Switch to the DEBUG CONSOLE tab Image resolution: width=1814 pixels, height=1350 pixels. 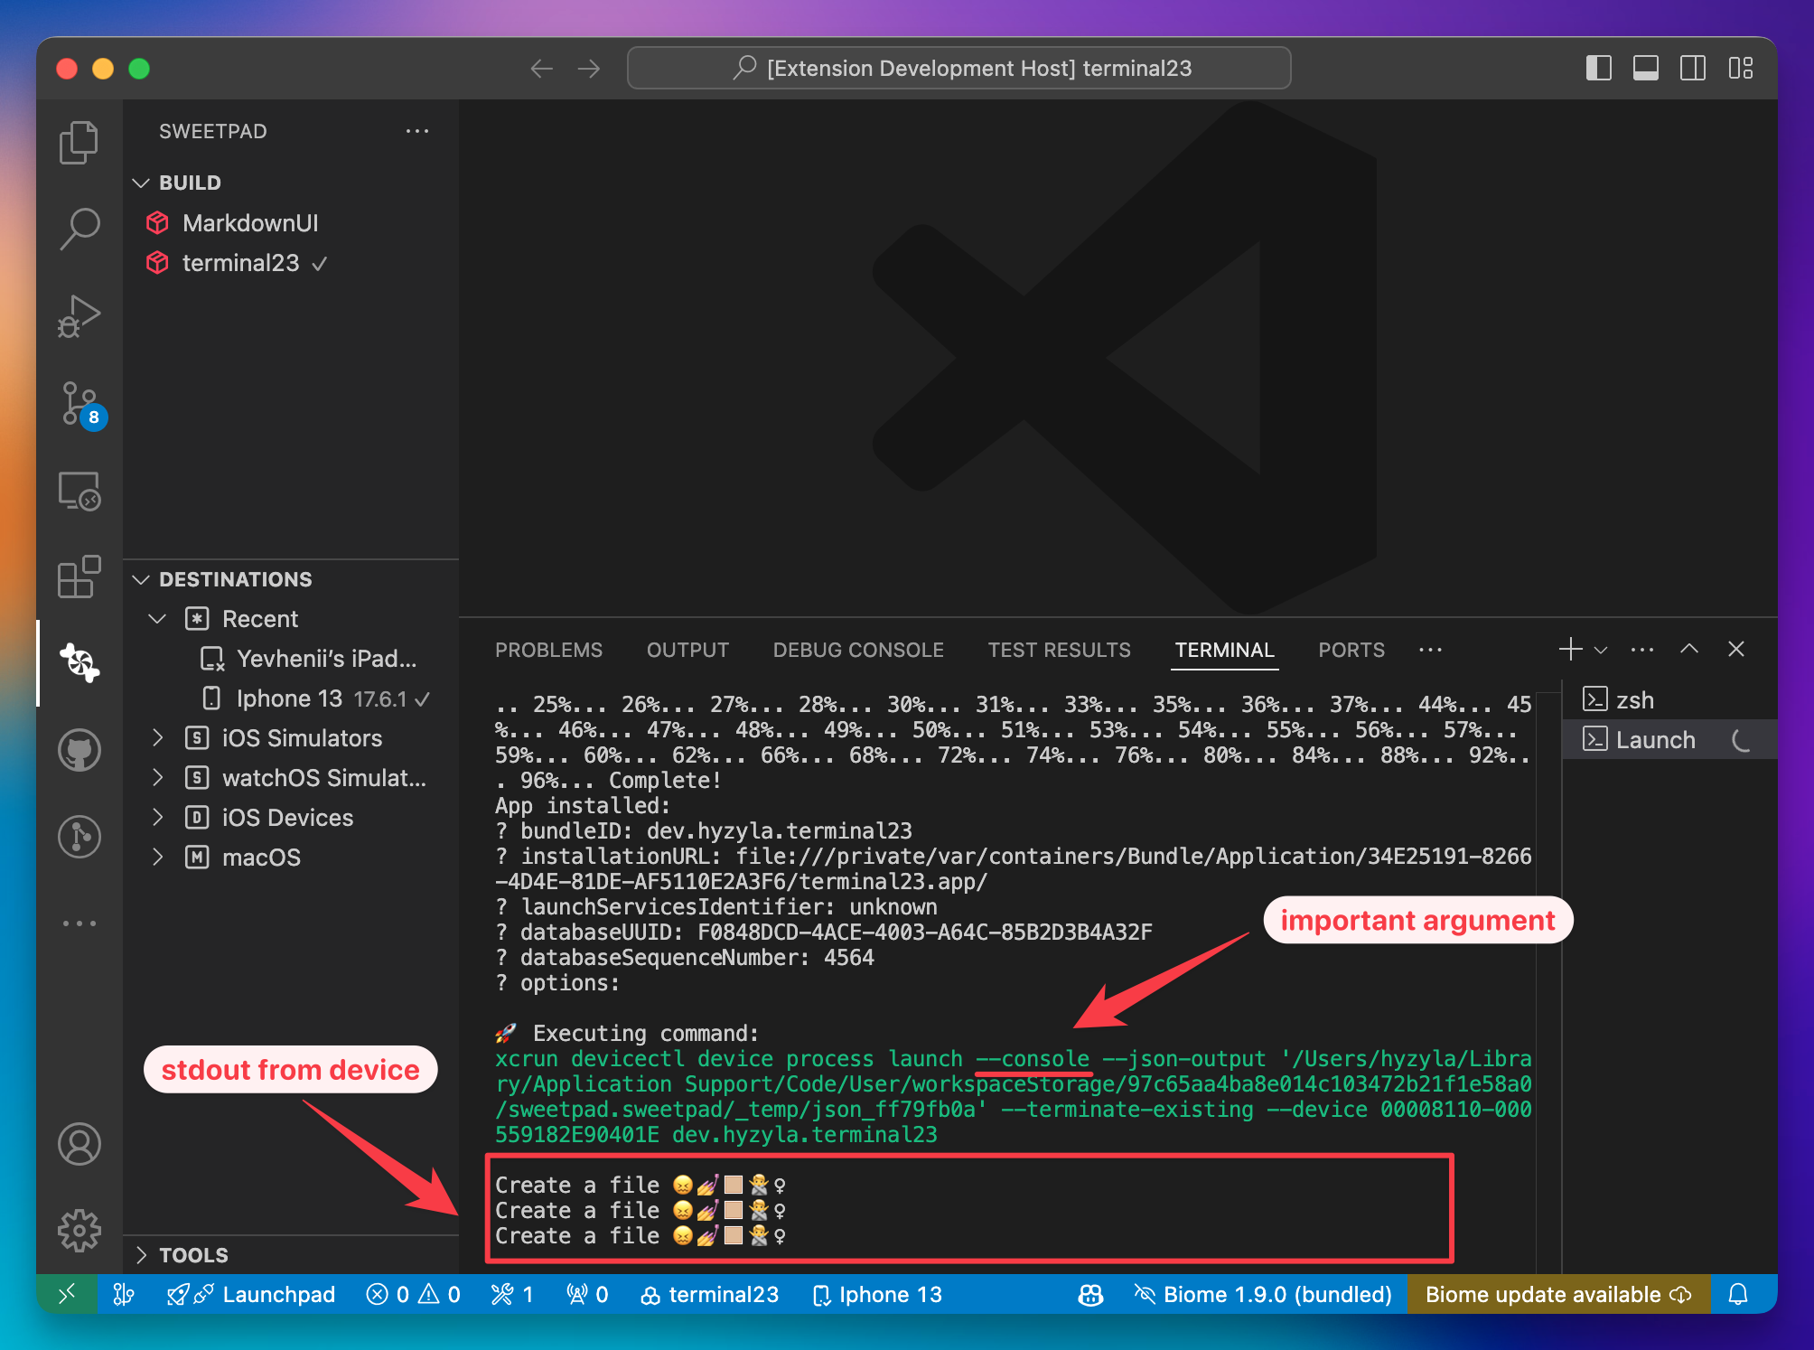pyautogui.click(x=857, y=650)
